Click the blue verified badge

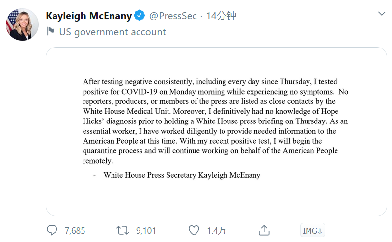click(140, 16)
